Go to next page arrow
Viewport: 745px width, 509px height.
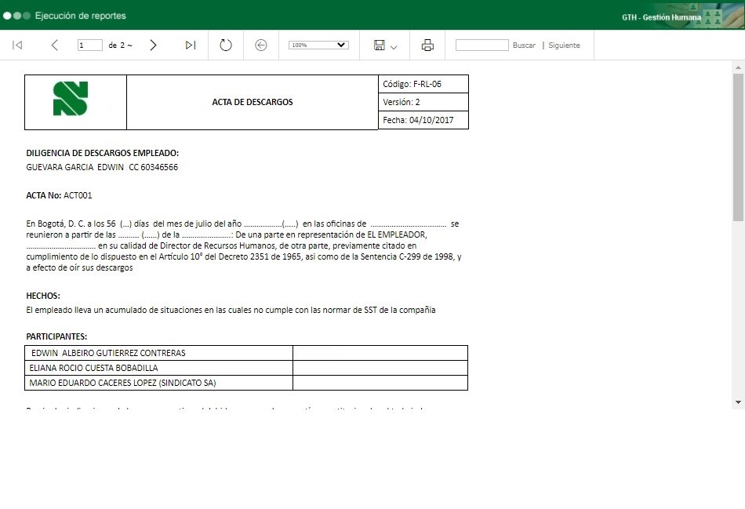(153, 45)
